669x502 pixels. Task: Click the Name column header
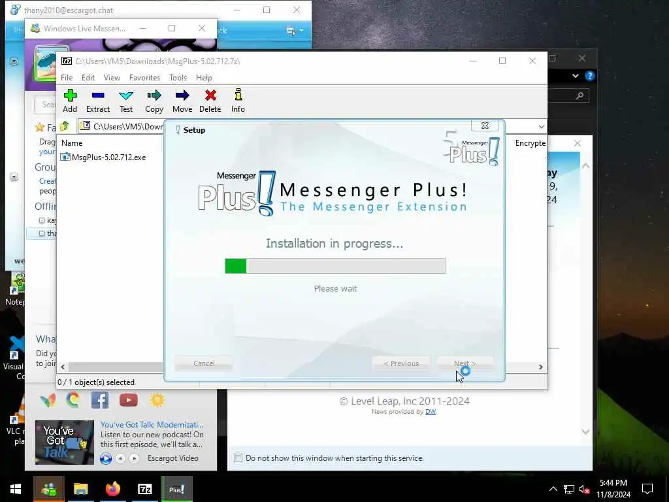point(72,143)
